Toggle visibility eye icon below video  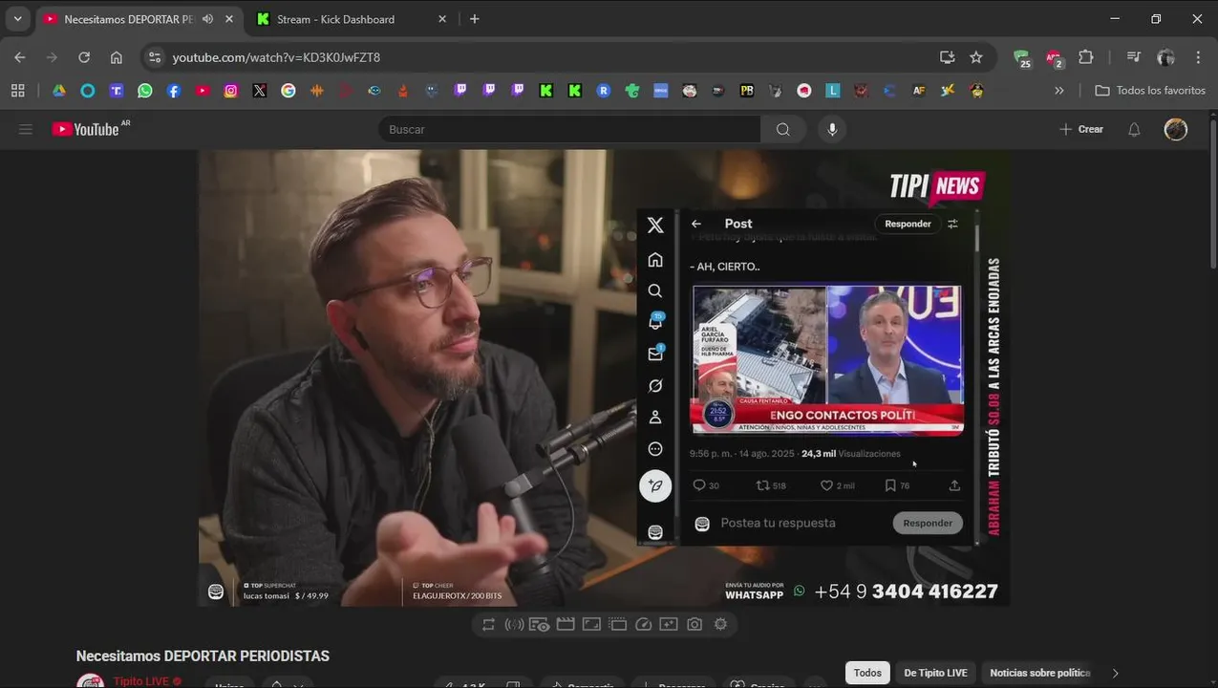540,624
